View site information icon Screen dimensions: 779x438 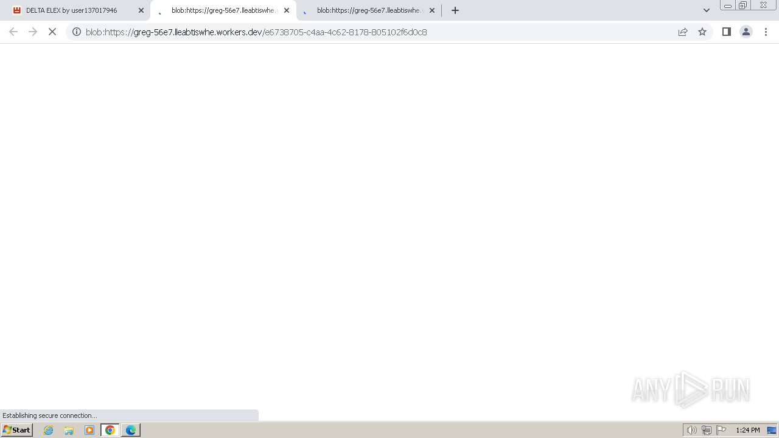pyautogui.click(x=77, y=32)
